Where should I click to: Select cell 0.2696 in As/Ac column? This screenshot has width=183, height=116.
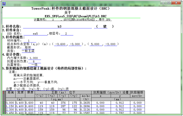click(86, 106)
